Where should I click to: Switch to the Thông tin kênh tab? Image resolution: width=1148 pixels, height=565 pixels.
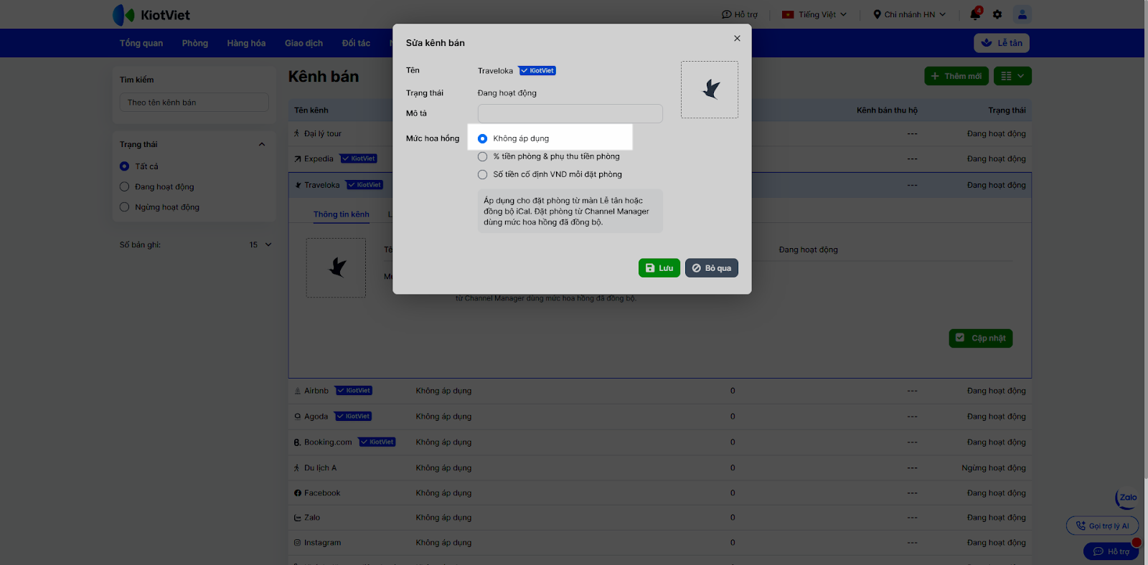coord(342,214)
